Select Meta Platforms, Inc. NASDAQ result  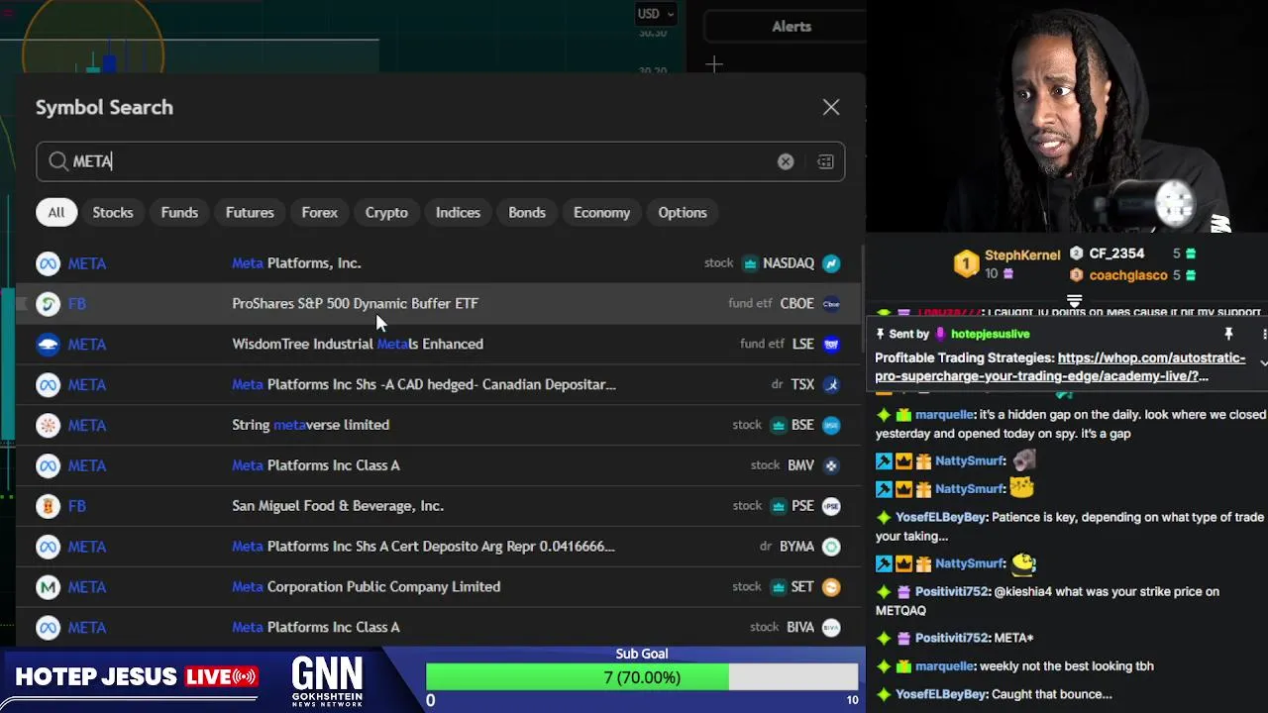tap(438, 263)
